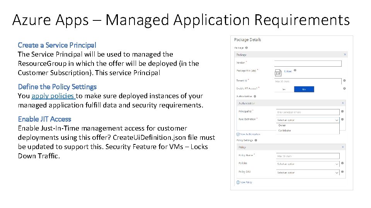Remove the Policy section with its X
Image resolution: width=371 pixels, height=208 pixels.
[x=343, y=147]
